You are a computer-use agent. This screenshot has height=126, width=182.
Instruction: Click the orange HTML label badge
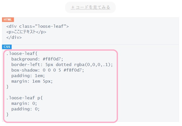click(8, 20)
